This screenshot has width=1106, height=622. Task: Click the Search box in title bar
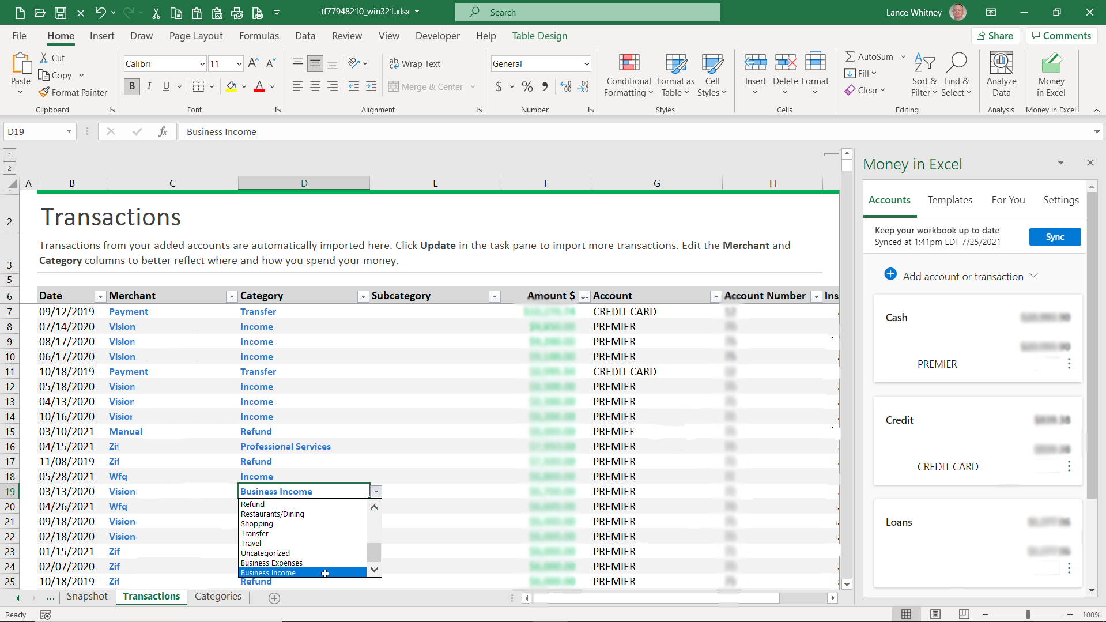point(587,12)
